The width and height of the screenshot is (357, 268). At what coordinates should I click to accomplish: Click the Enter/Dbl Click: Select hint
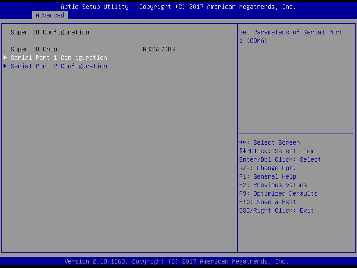(280, 159)
